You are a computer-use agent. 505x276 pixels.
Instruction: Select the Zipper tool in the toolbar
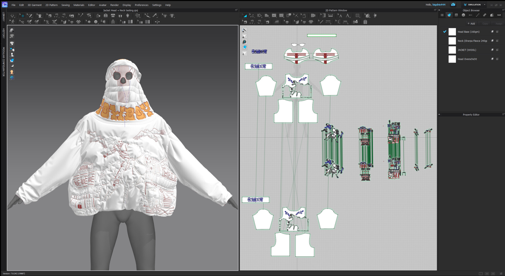pos(113,22)
